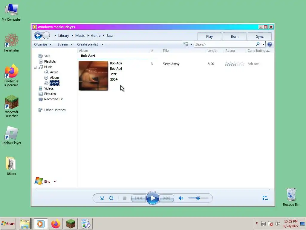Click the Create playlist button
The height and width of the screenshot is (230, 306).
[x=88, y=44]
